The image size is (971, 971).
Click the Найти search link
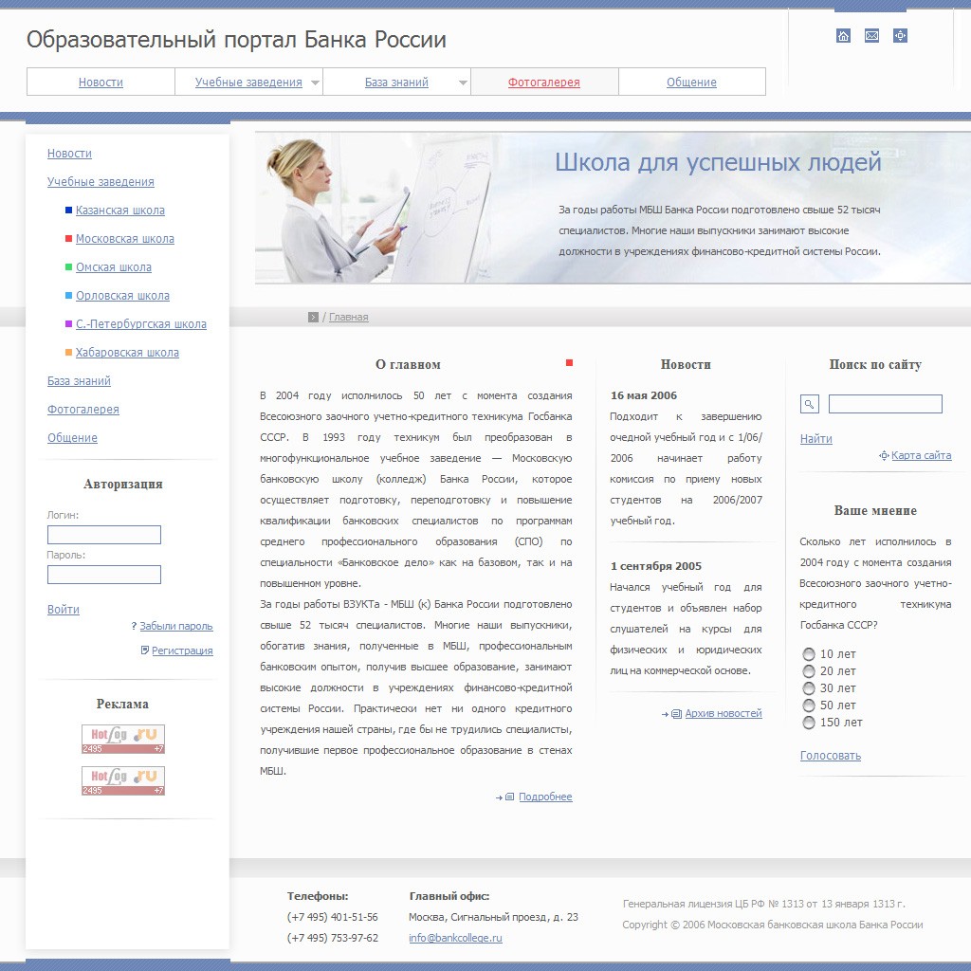(x=816, y=439)
